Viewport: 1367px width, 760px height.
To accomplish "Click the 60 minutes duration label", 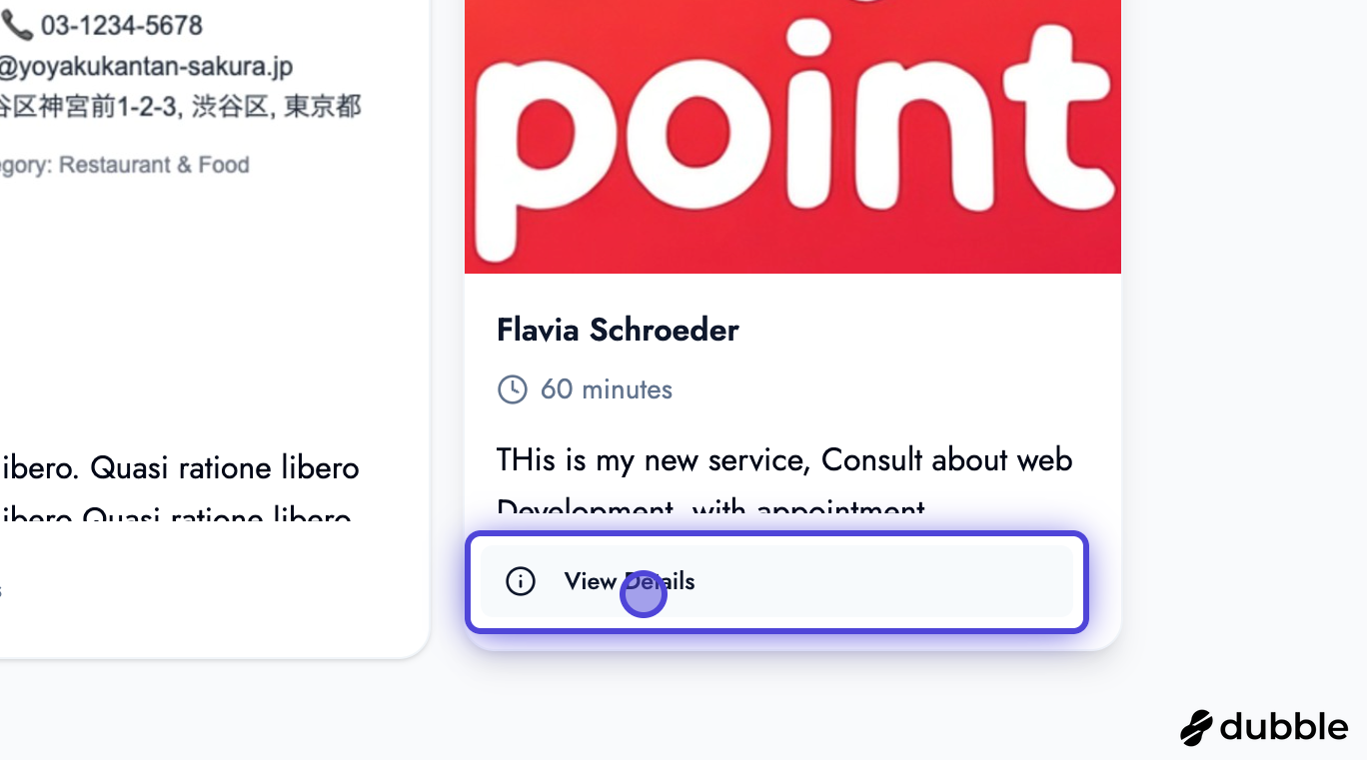I will tap(606, 389).
